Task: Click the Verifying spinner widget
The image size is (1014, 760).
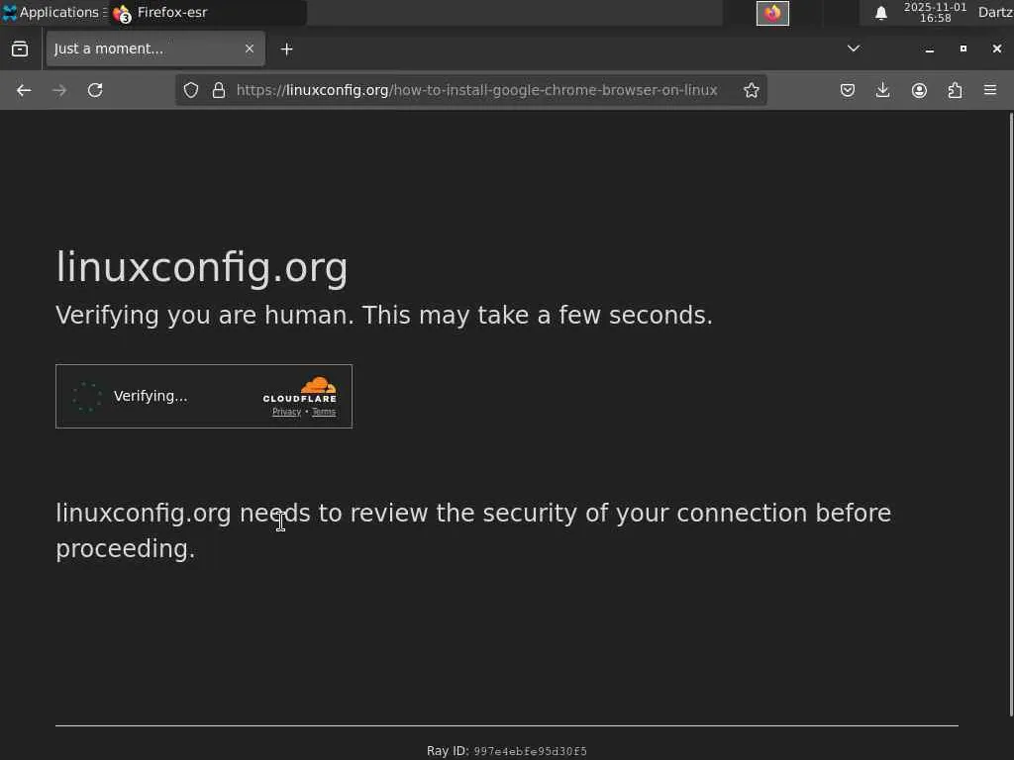Action: click(87, 396)
